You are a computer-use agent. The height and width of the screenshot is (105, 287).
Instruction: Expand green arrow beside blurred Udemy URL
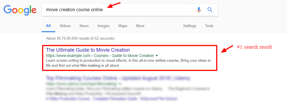coord(120,84)
